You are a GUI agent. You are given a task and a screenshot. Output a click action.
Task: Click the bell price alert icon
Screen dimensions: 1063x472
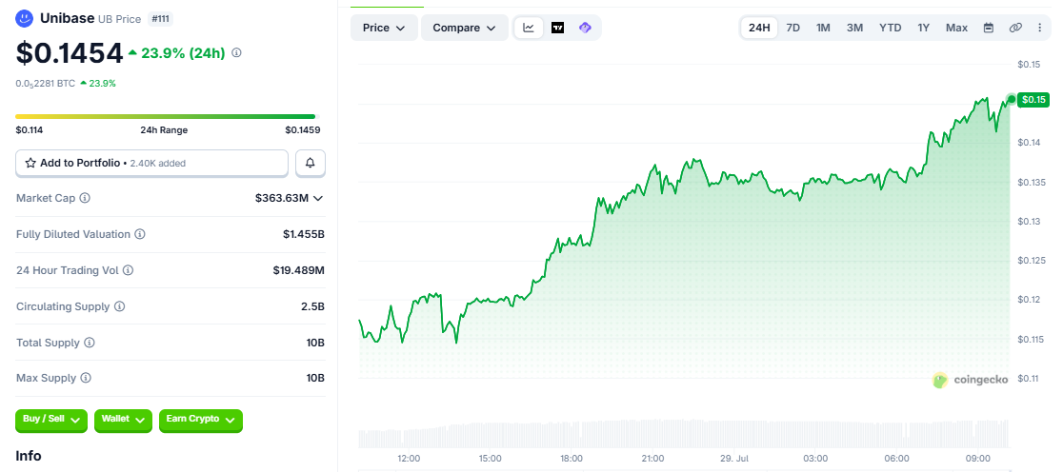(x=311, y=164)
